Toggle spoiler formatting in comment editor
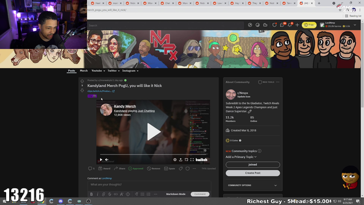Screen dimensions: 364x205 (x=128, y=194)
